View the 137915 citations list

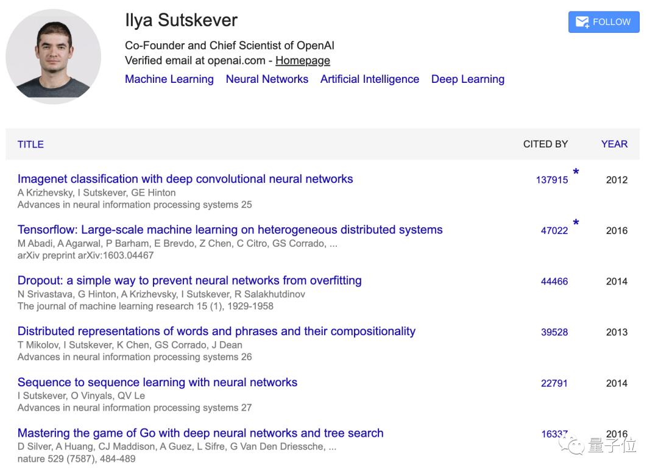point(552,180)
